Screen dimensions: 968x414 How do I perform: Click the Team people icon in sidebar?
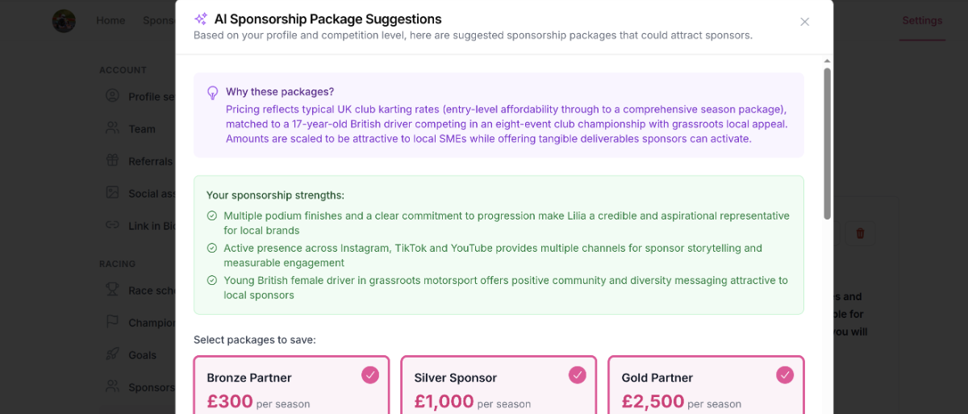113,128
